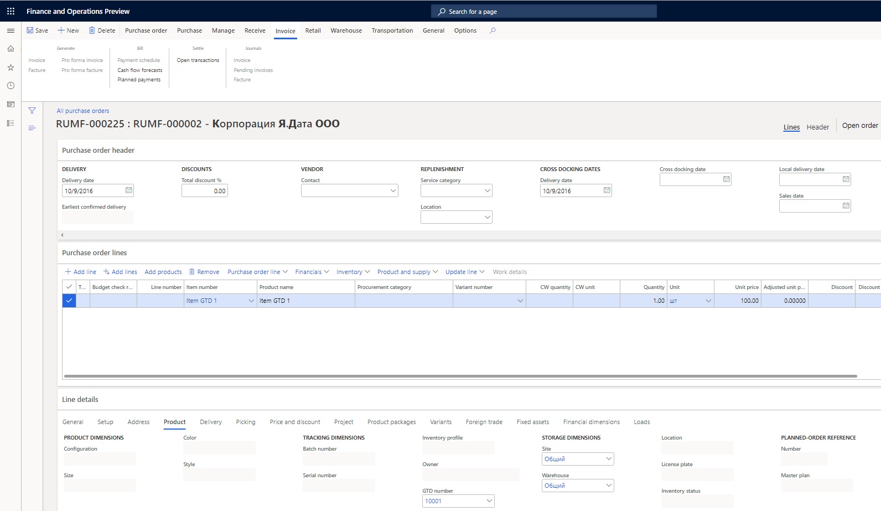This screenshot has height=511, width=881.
Task: Expand the navigation pane hamburger icon
Action: pyautogui.click(x=11, y=30)
